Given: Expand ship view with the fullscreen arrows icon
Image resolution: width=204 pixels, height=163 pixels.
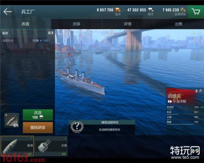Looking at the screenshot, I should coord(197,37).
